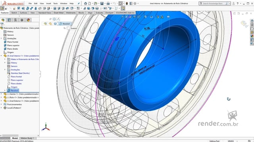Click the Print icon in toolbar
254x142 pixels.
(x=108, y=4)
